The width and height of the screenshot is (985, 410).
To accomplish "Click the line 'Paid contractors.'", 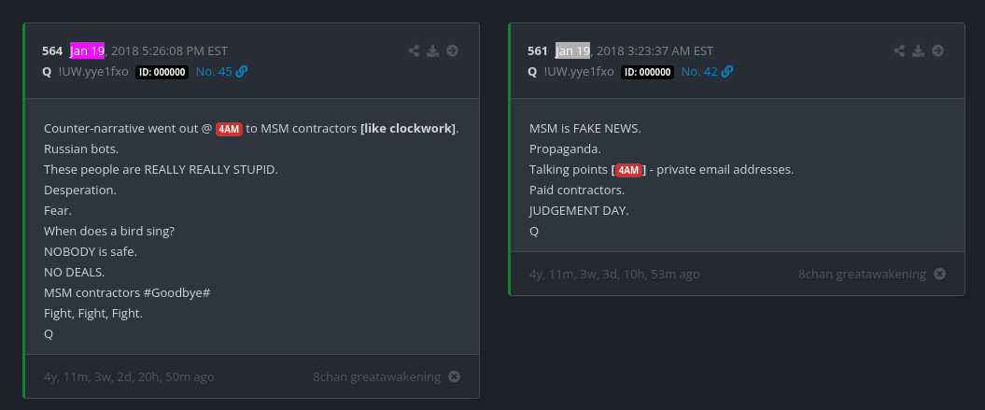I will 577,190.
